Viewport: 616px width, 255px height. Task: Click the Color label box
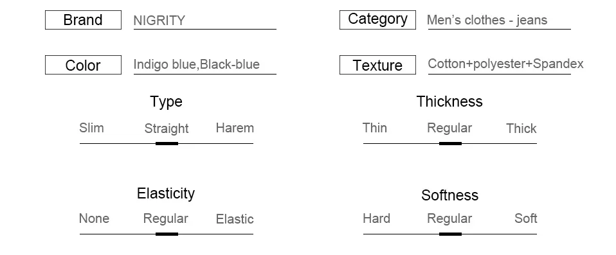84,65
